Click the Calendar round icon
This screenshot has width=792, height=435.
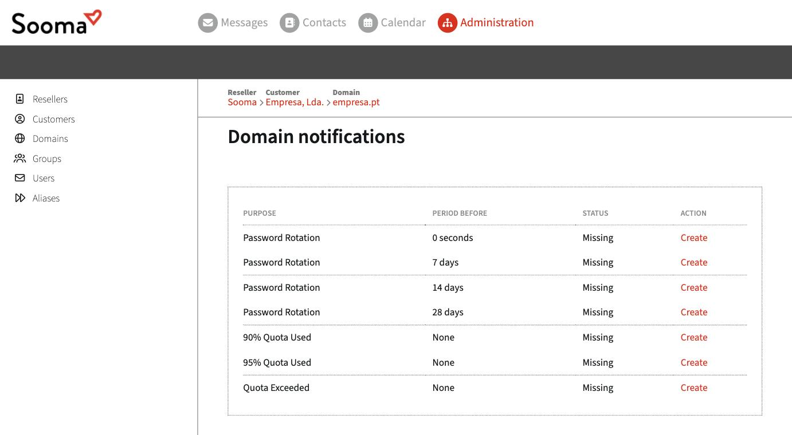click(368, 23)
